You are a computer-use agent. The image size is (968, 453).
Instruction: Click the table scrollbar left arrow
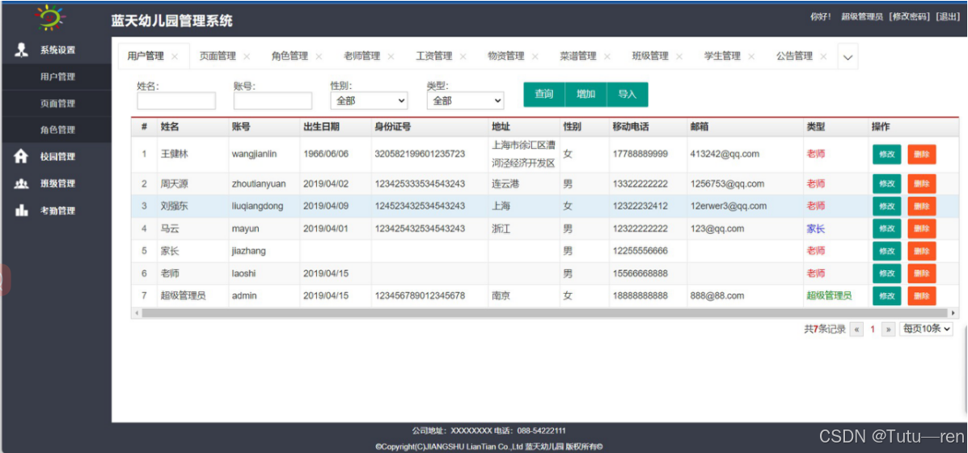pos(136,314)
